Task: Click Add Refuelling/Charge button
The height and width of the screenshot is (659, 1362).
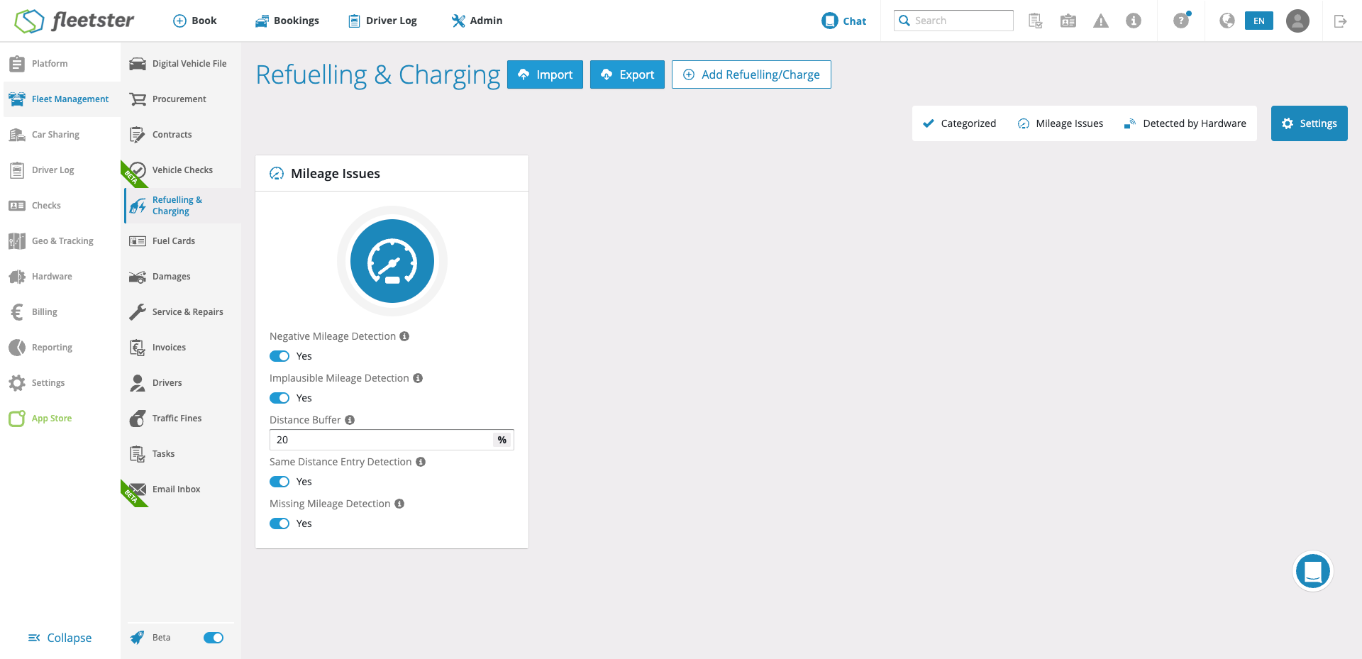Action: click(751, 74)
